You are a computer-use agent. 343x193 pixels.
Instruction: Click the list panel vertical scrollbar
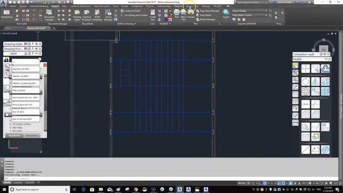pos(46,102)
